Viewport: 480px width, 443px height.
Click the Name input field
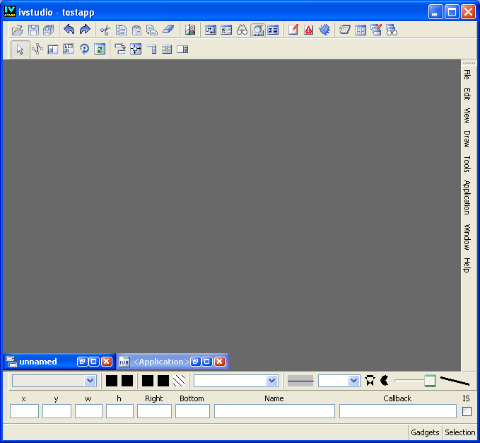[274, 411]
